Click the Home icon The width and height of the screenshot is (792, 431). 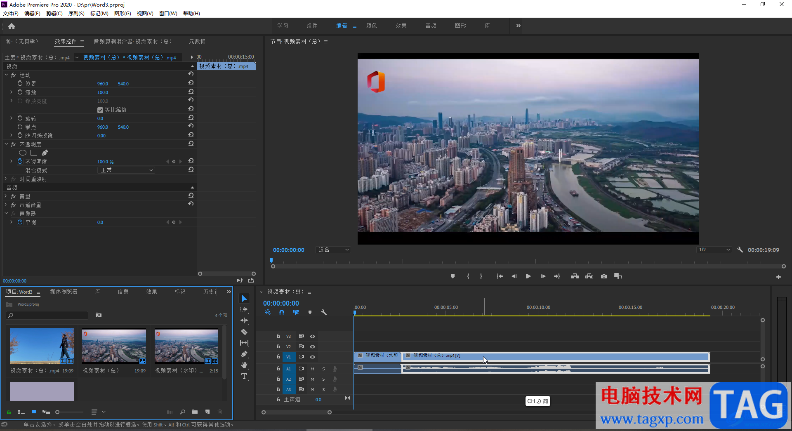pyautogui.click(x=12, y=26)
